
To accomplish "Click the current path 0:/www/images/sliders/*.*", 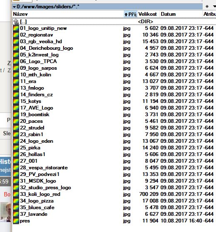I will click(48, 7).
